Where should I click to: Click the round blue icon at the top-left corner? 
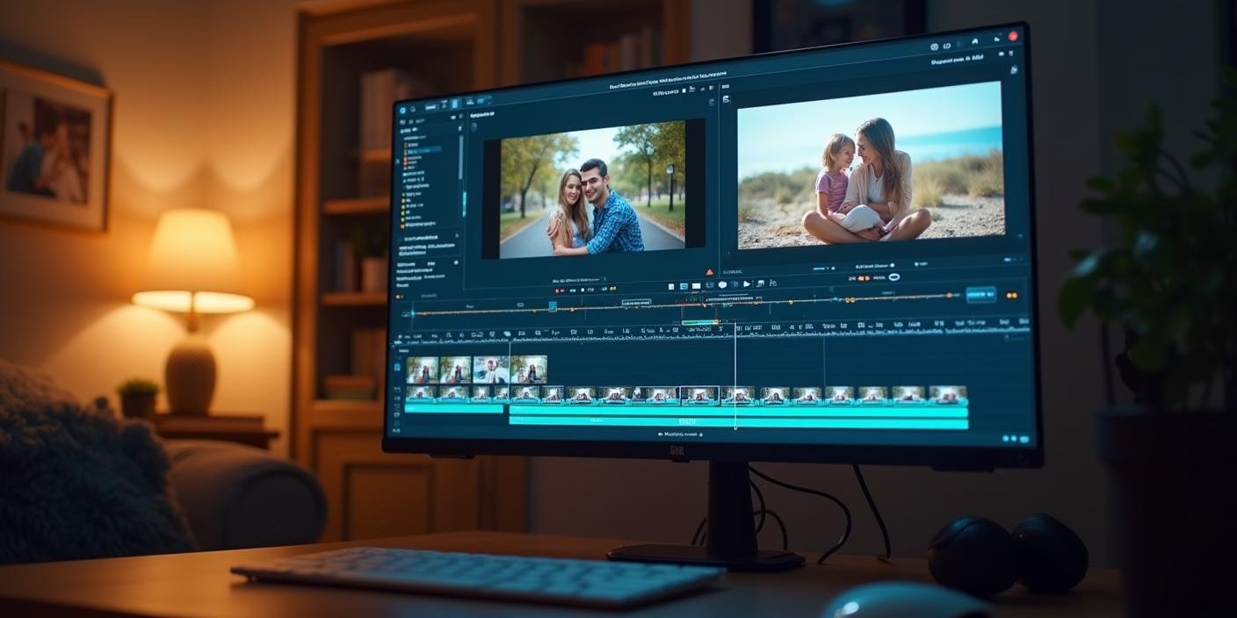point(402,110)
